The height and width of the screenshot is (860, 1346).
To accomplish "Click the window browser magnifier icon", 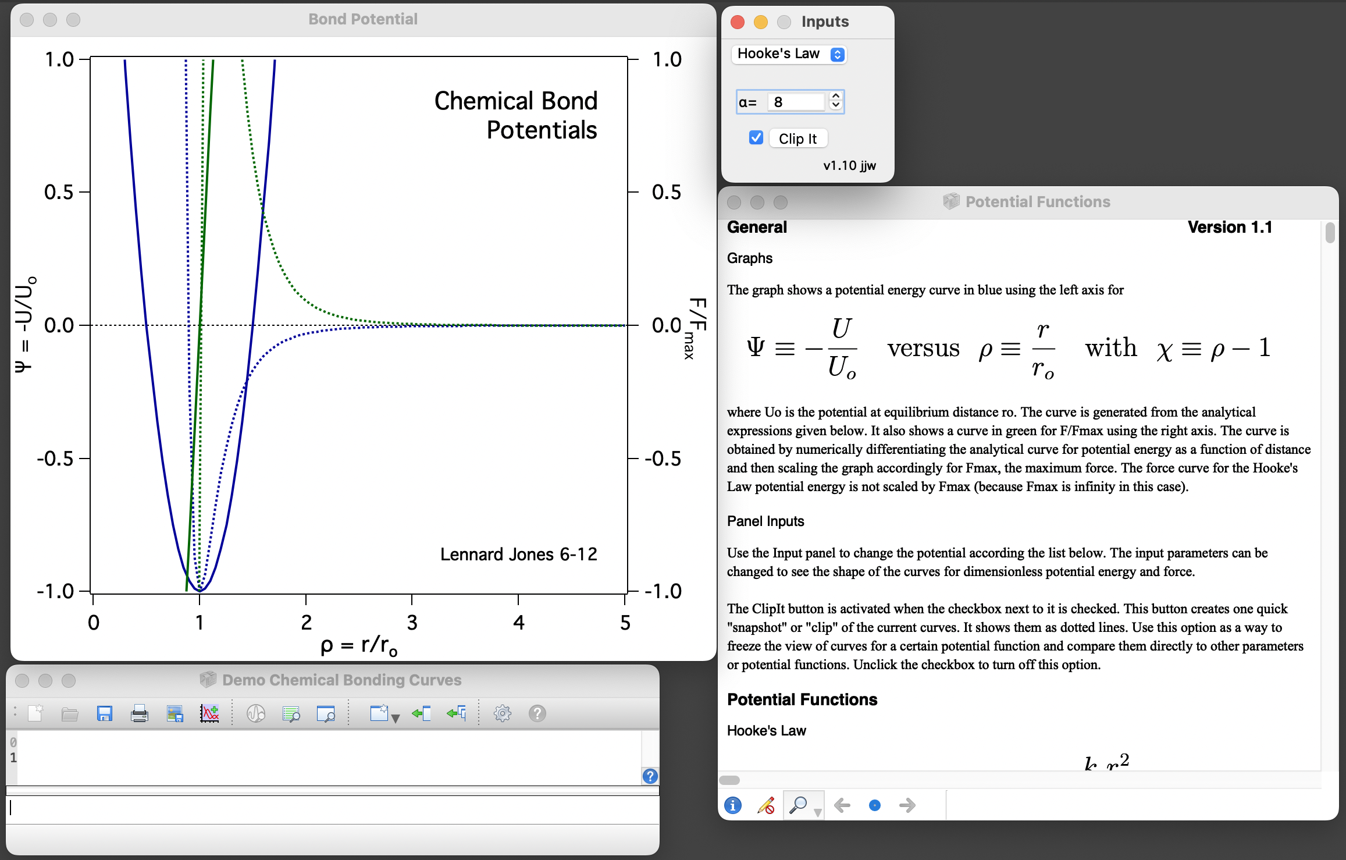I will tap(326, 713).
